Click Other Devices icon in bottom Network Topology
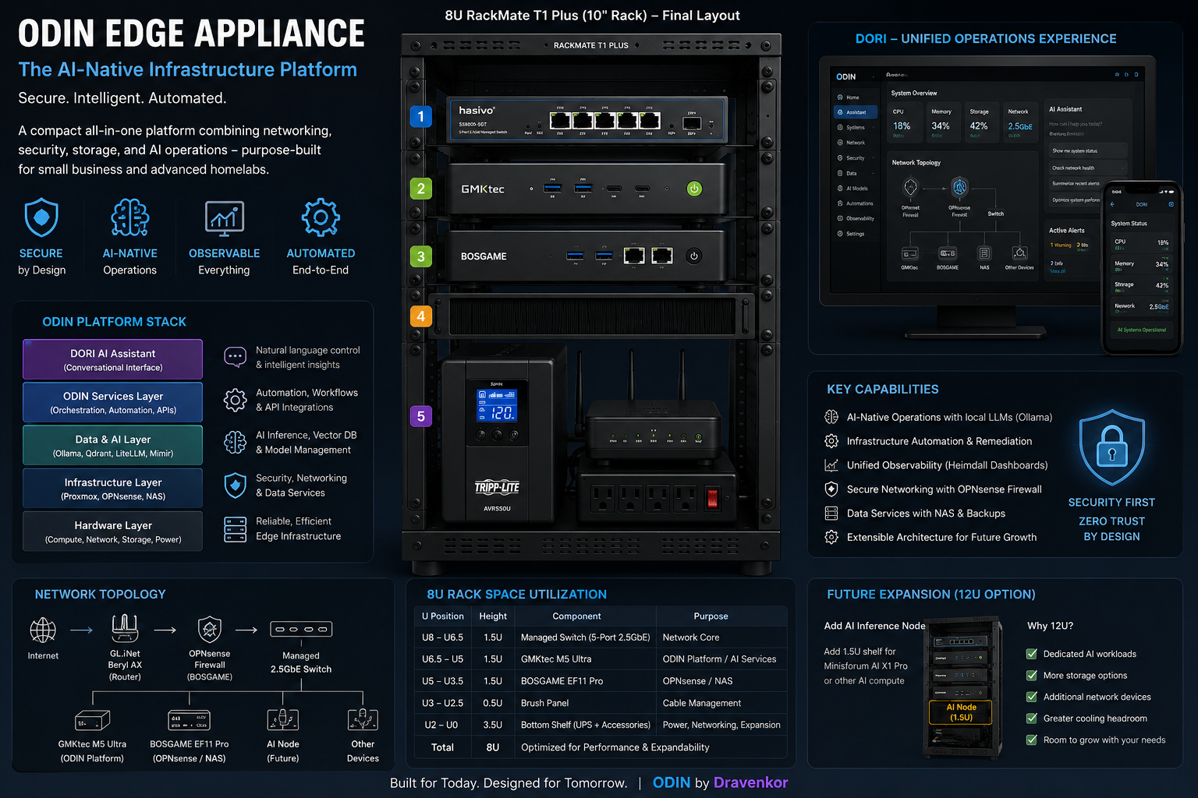This screenshot has height=798, width=1198. (x=363, y=719)
